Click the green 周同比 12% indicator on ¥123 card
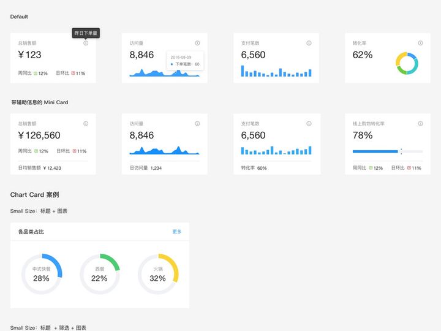 coord(40,73)
